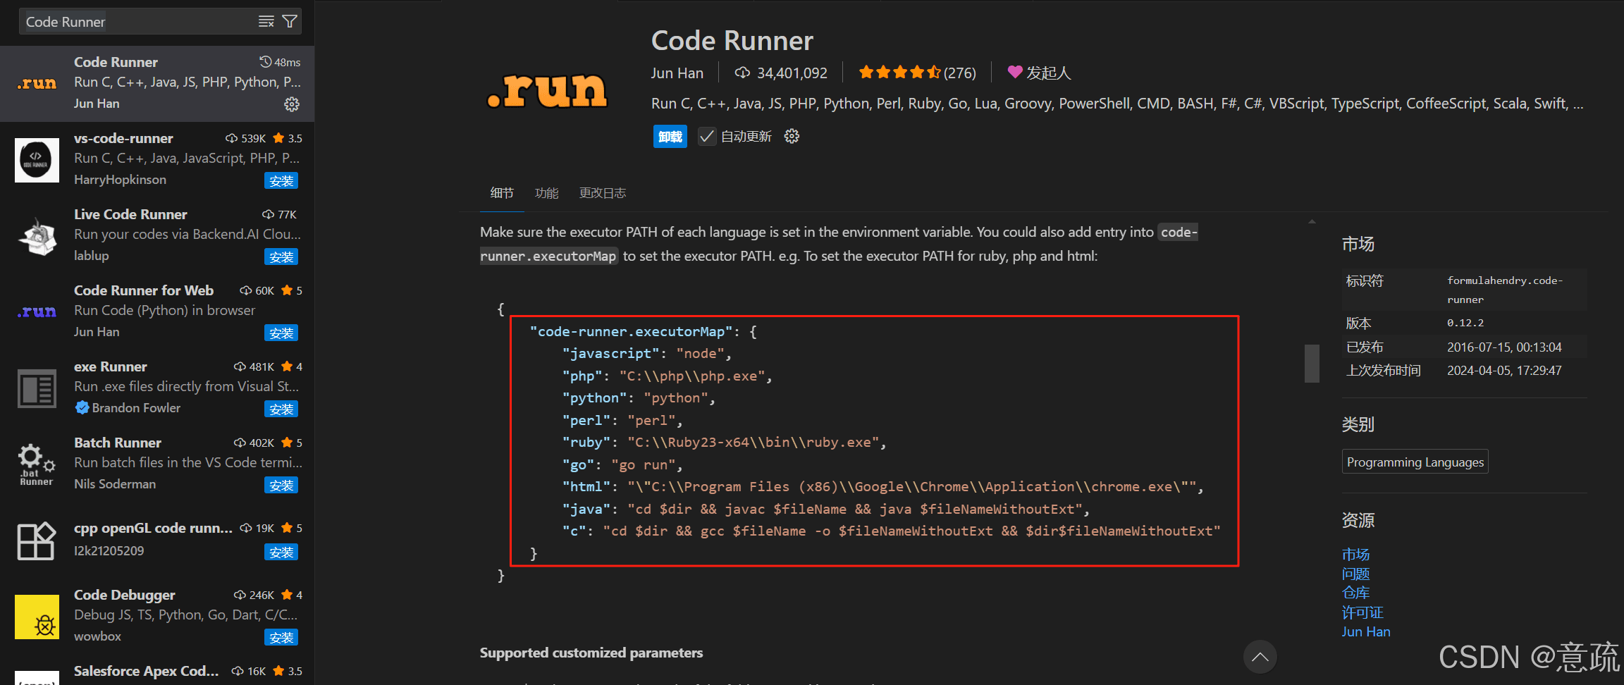Open the filter extensions funnel icon

pyautogui.click(x=290, y=22)
